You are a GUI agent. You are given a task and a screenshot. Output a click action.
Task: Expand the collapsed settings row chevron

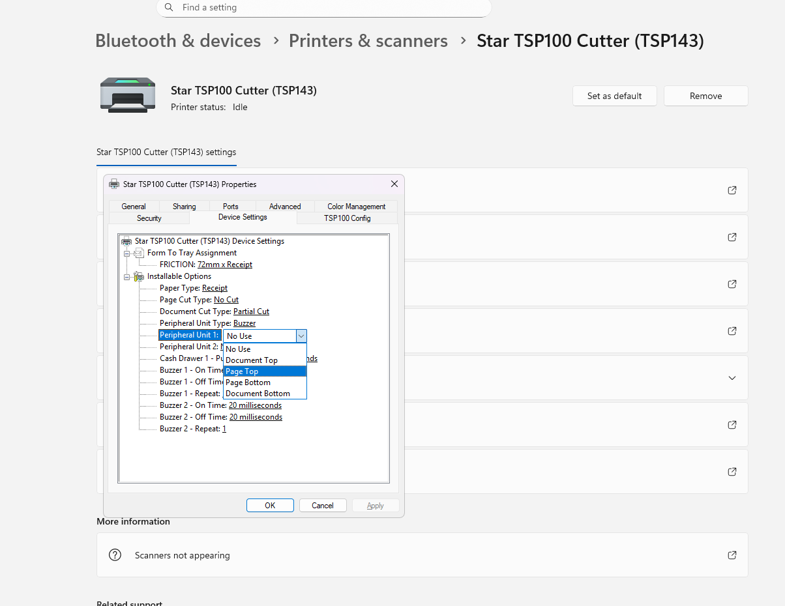tap(732, 378)
